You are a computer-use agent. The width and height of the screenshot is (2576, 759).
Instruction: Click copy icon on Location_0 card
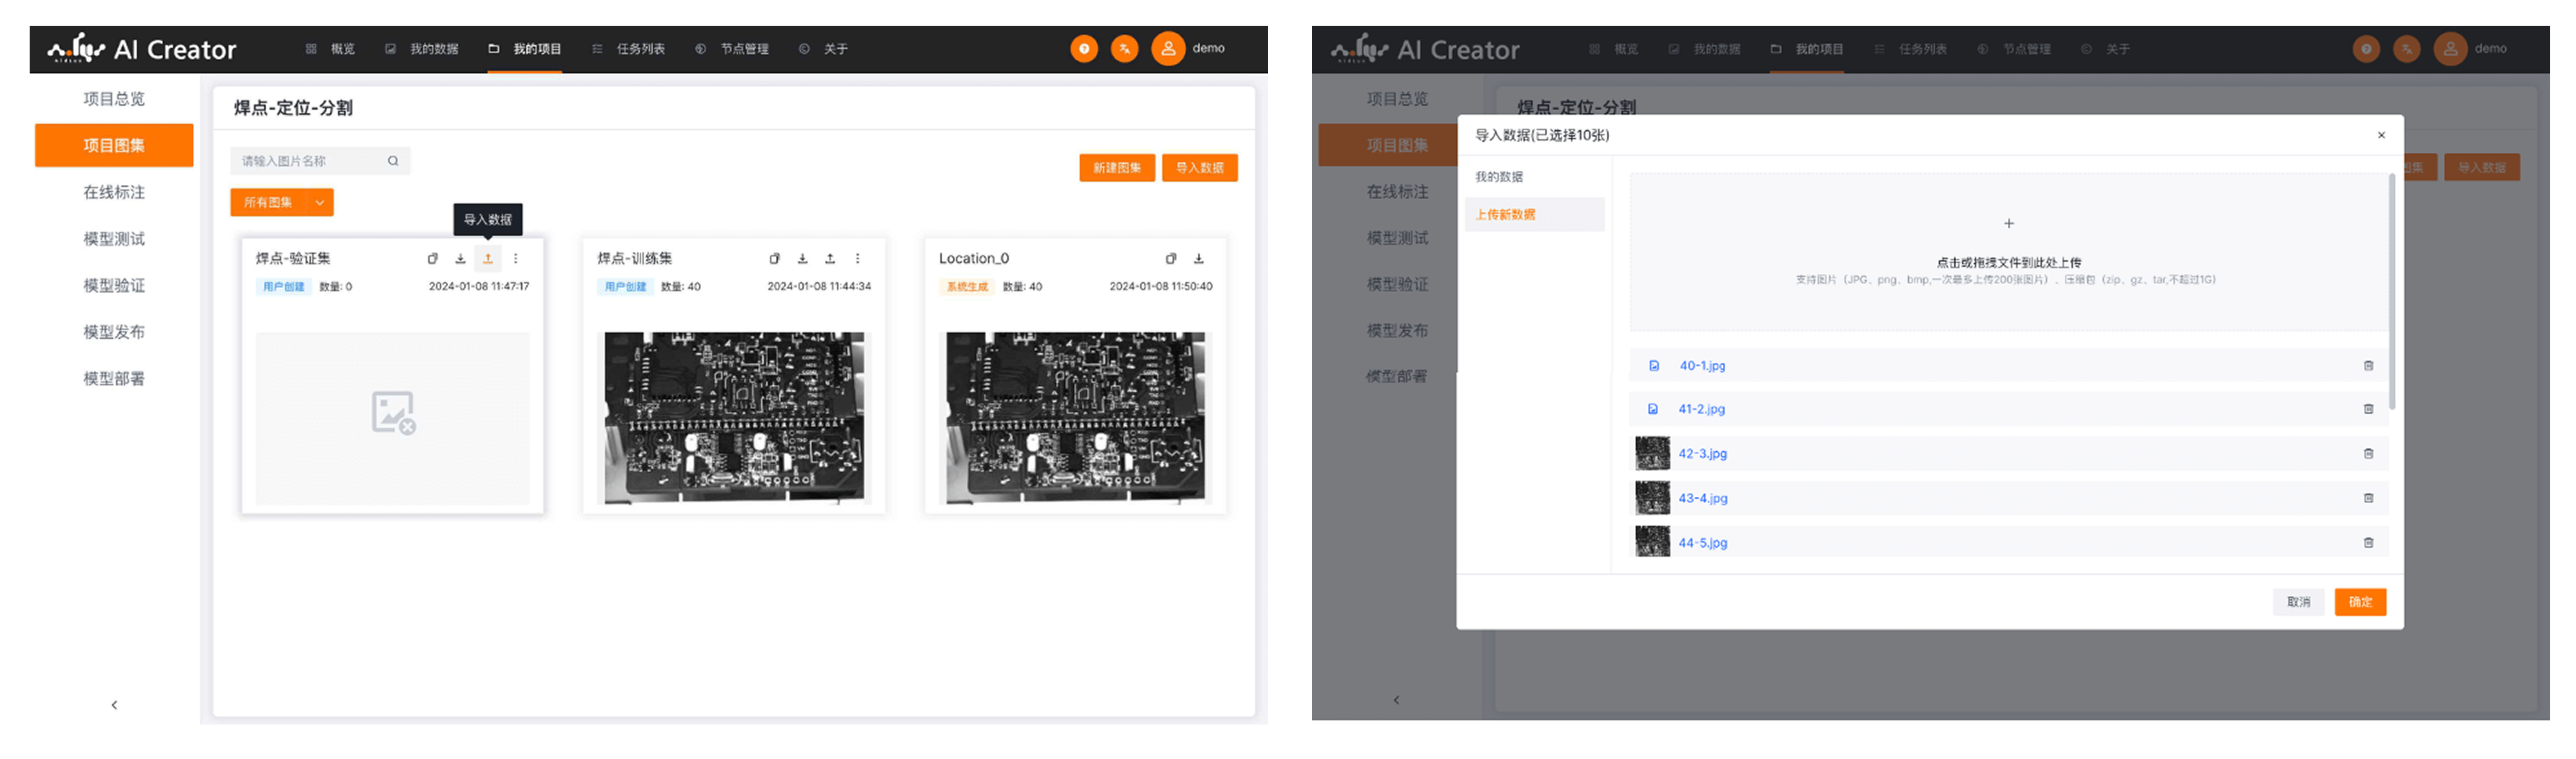click(x=1171, y=258)
